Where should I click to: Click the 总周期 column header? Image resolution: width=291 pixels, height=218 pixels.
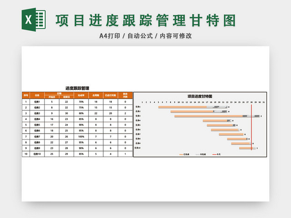96,95
